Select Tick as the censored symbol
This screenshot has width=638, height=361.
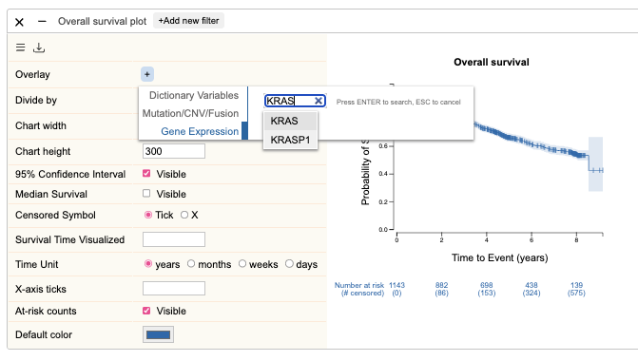click(148, 215)
